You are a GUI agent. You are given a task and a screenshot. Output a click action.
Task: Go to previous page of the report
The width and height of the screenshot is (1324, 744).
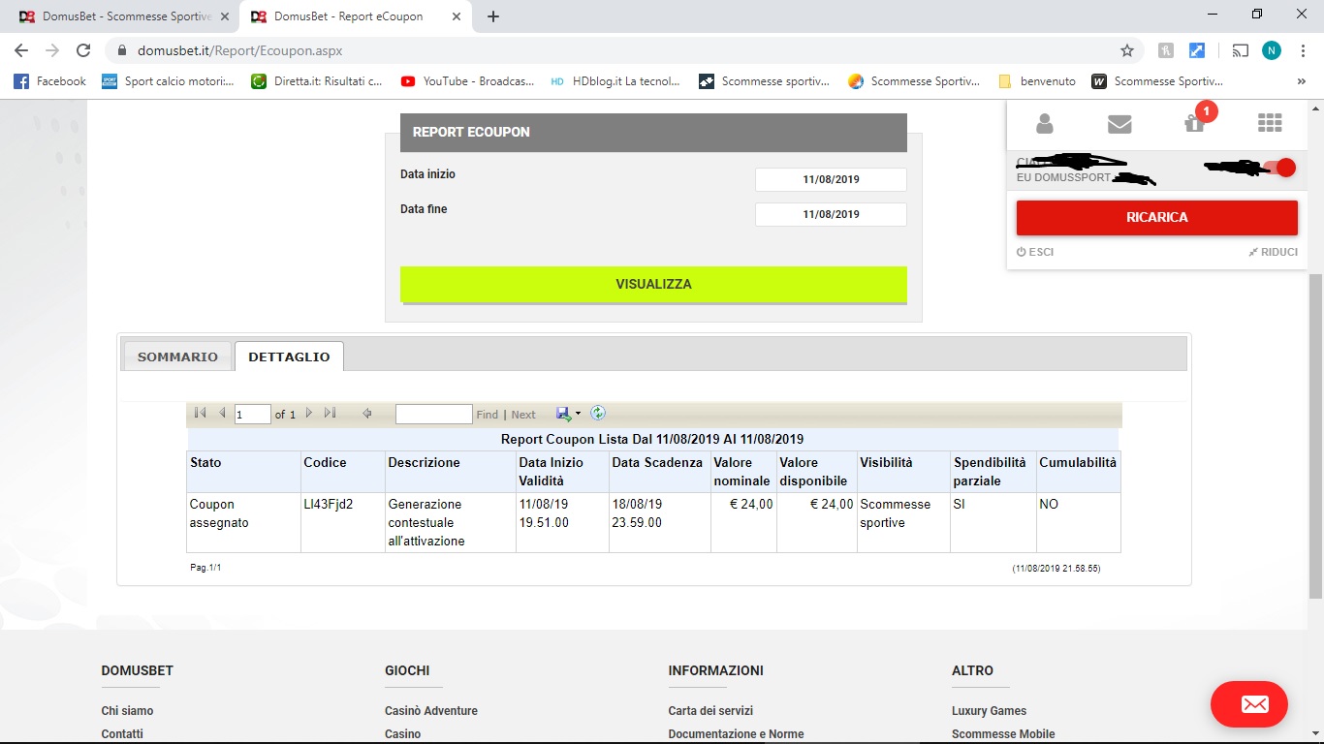click(x=222, y=414)
